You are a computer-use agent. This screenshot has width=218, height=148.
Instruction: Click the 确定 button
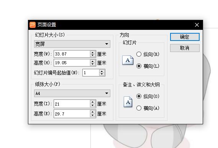point(185,37)
